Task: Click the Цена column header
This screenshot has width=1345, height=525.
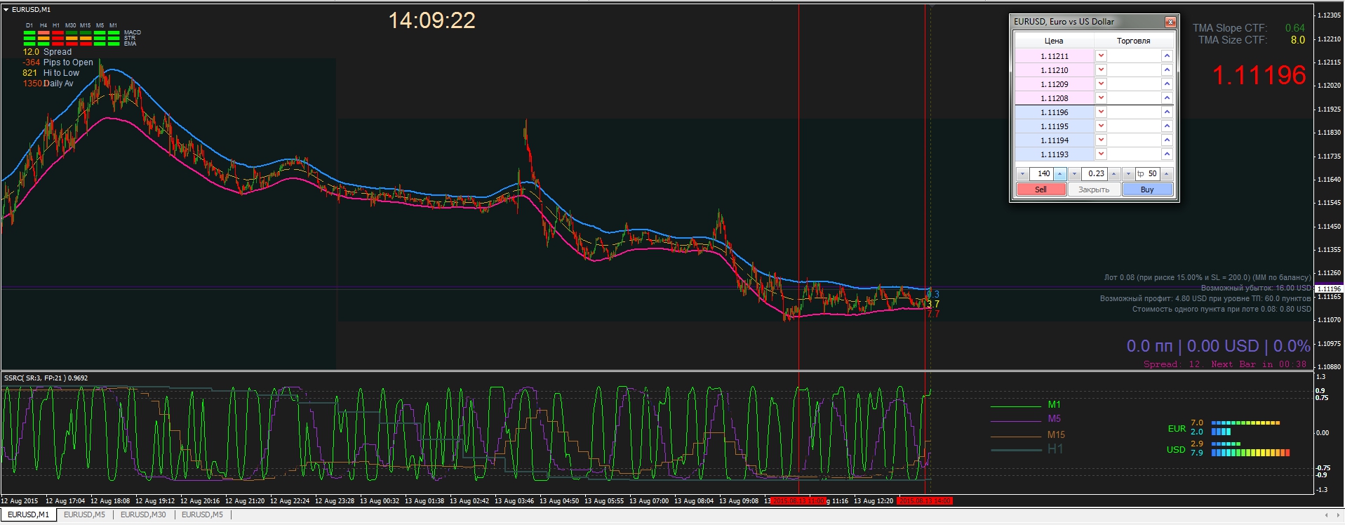Action: [1054, 41]
